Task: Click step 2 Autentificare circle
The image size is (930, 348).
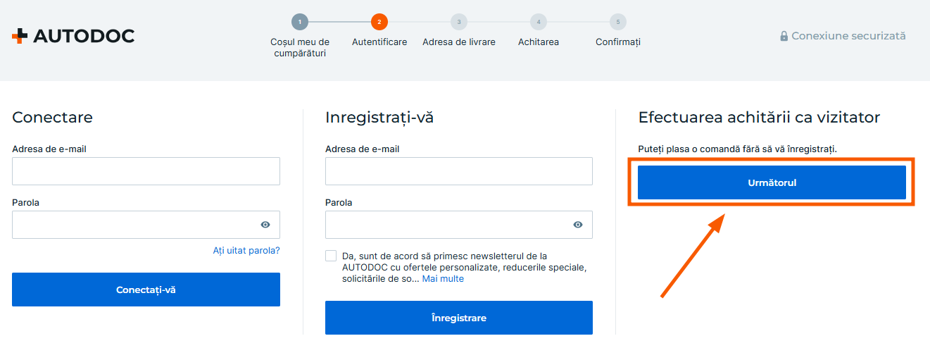Action: tap(379, 22)
